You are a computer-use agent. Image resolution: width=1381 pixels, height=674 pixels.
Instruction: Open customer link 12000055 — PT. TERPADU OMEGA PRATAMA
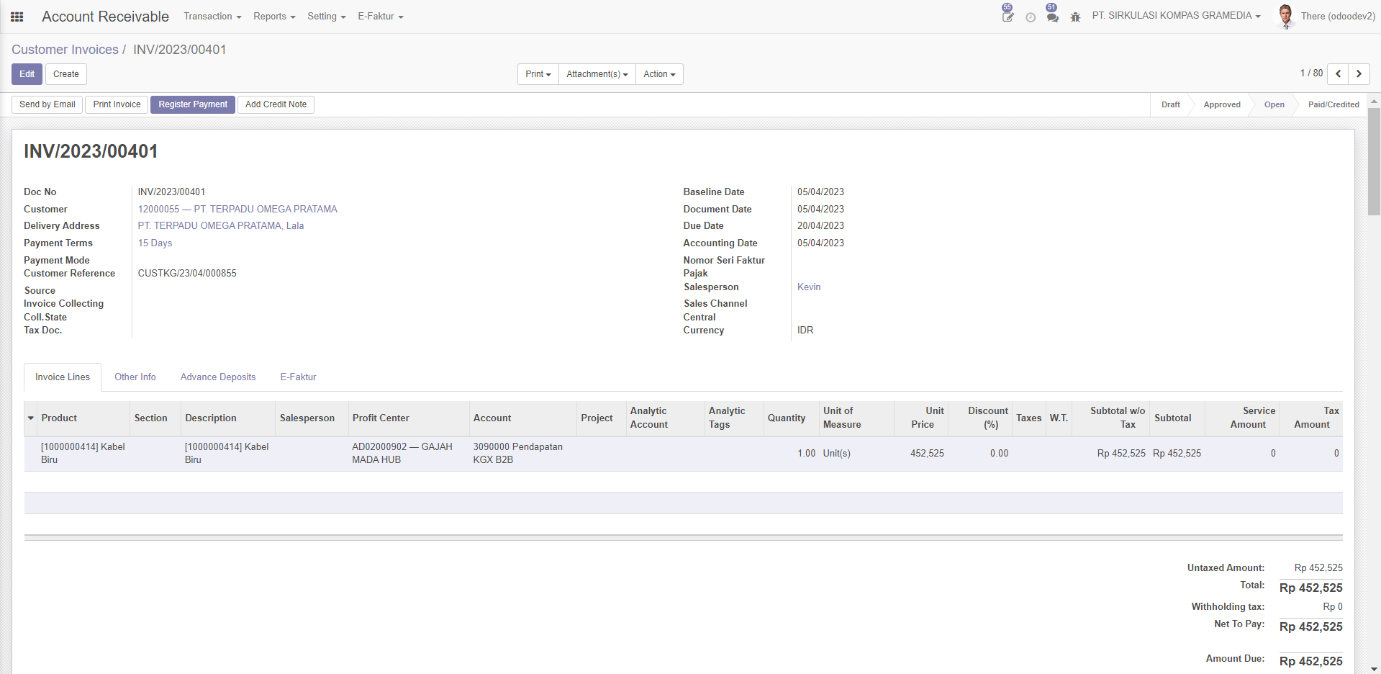[237, 209]
